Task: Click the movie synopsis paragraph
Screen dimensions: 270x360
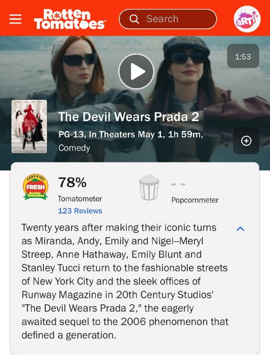Action: (x=125, y=281)
